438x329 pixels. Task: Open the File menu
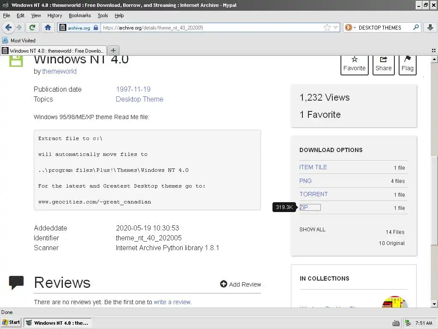6,15
